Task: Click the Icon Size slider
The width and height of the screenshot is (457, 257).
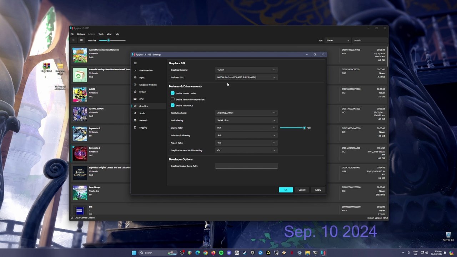Action: [112, 40]
